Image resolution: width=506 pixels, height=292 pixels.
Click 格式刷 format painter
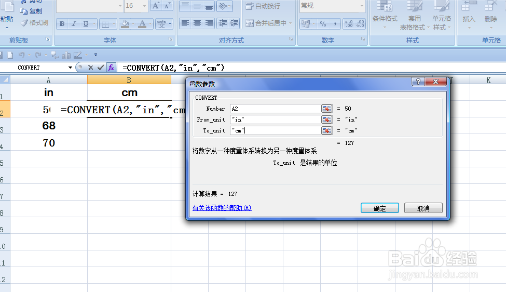click(34, 23)
